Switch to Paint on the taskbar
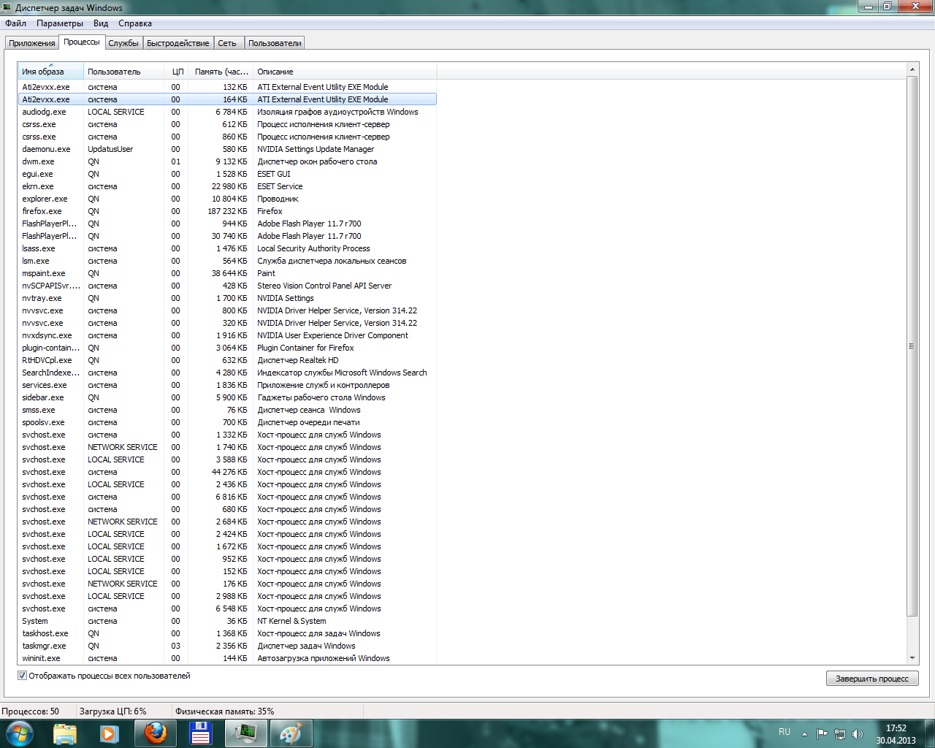 [291, 733]
